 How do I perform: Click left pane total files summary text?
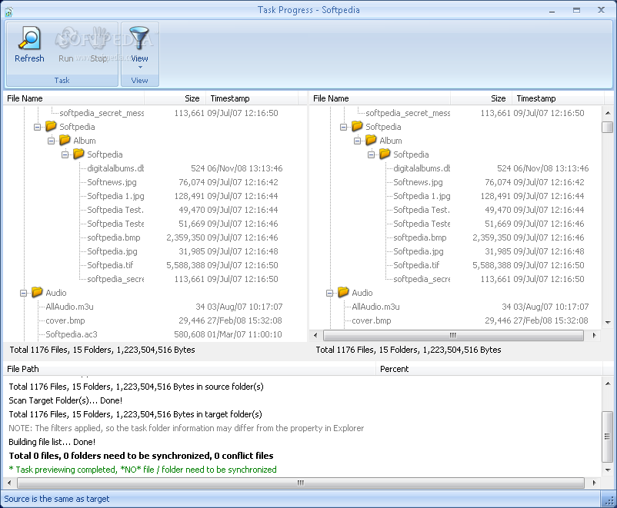pyautogui.click(x=102, y=350)
